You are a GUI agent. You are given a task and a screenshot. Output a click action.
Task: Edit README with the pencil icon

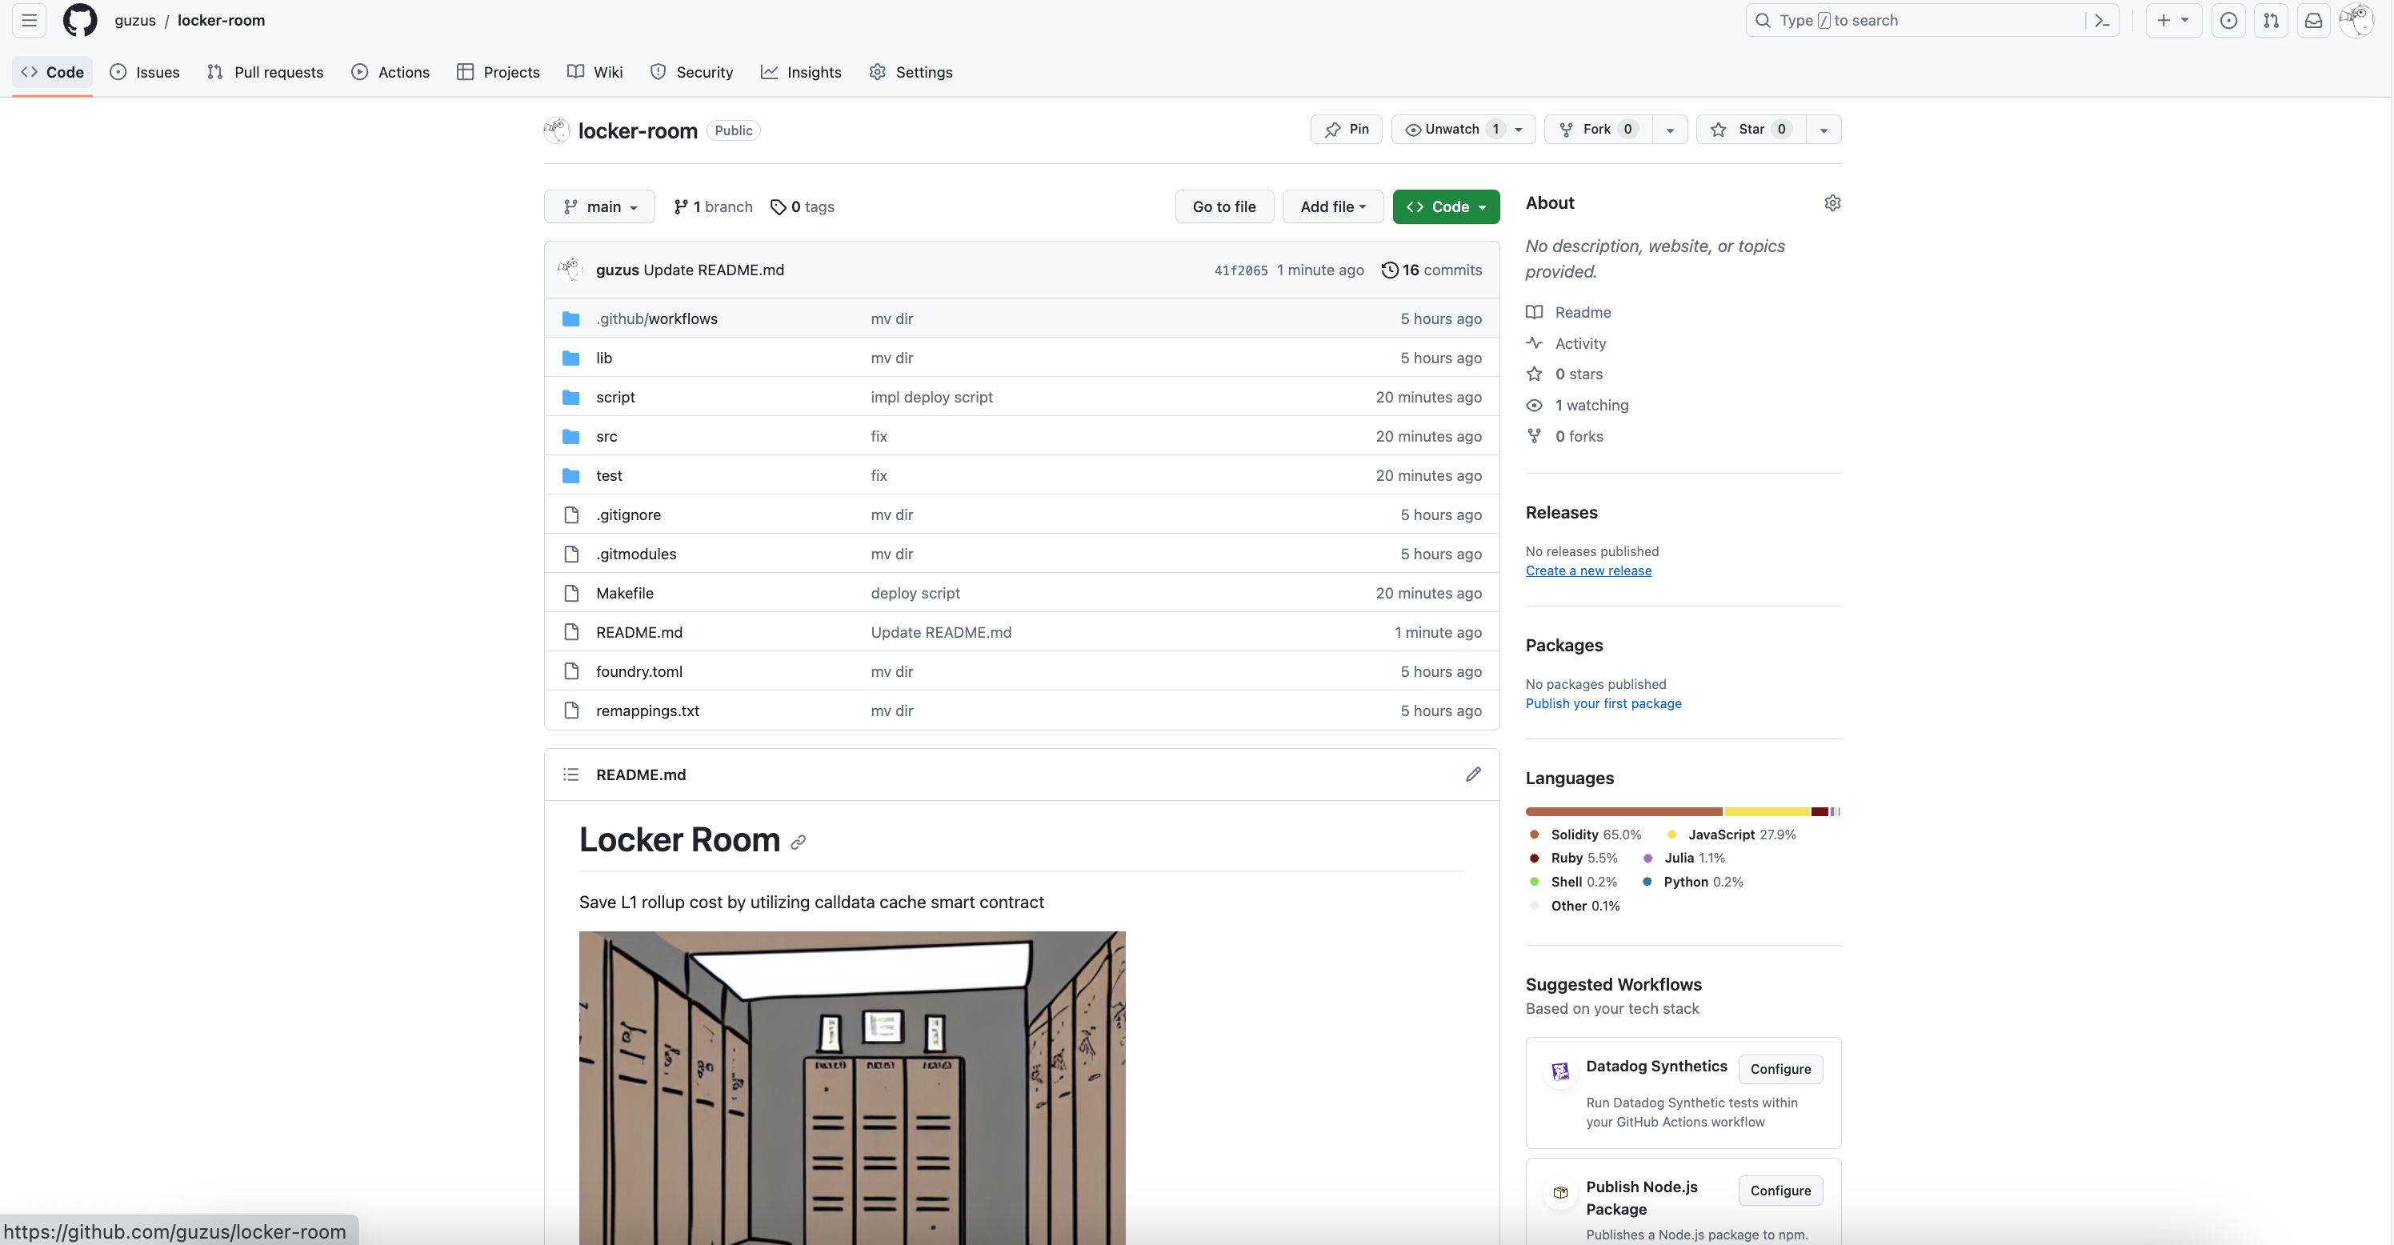click(1473, 774)
